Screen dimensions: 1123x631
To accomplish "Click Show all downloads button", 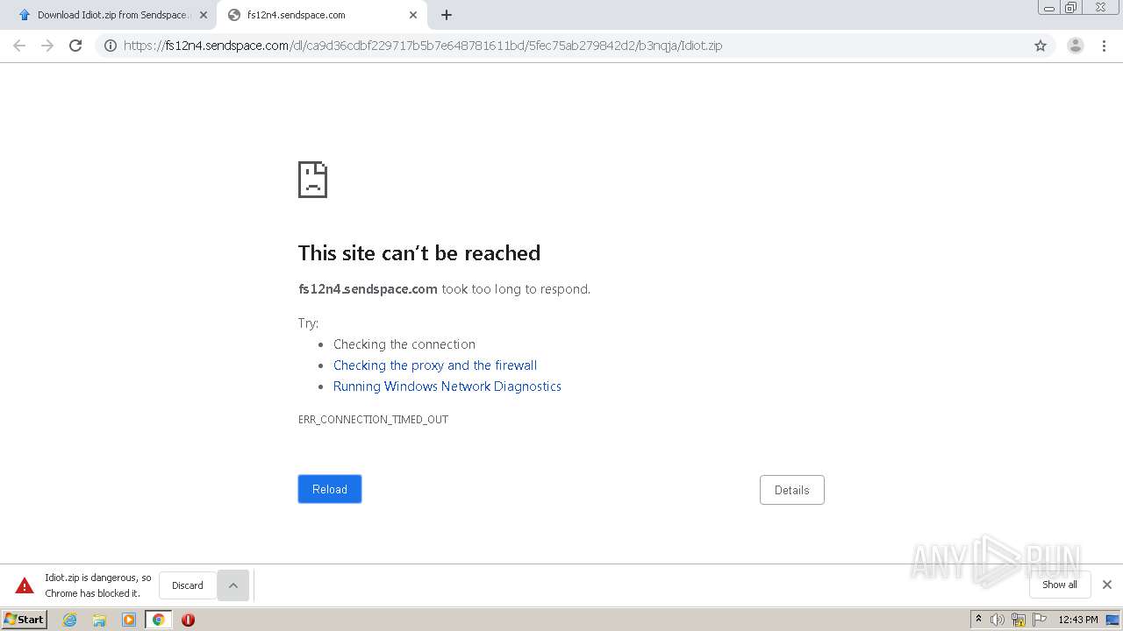I will pyautogui.click(x=1059, y=585).
